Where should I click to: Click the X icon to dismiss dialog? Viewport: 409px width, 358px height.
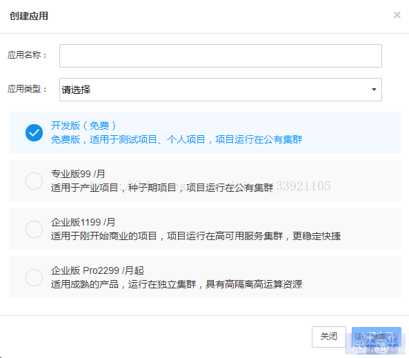397,15
